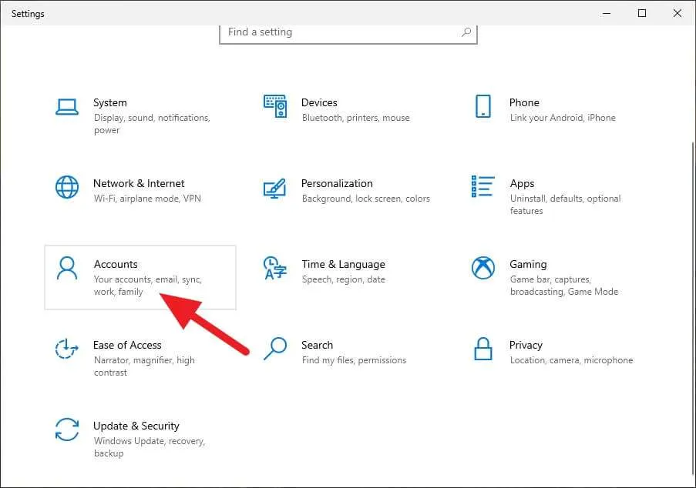Maximize the Settings window
This screenshot has height=488, width=696.
tap(642, 13)
